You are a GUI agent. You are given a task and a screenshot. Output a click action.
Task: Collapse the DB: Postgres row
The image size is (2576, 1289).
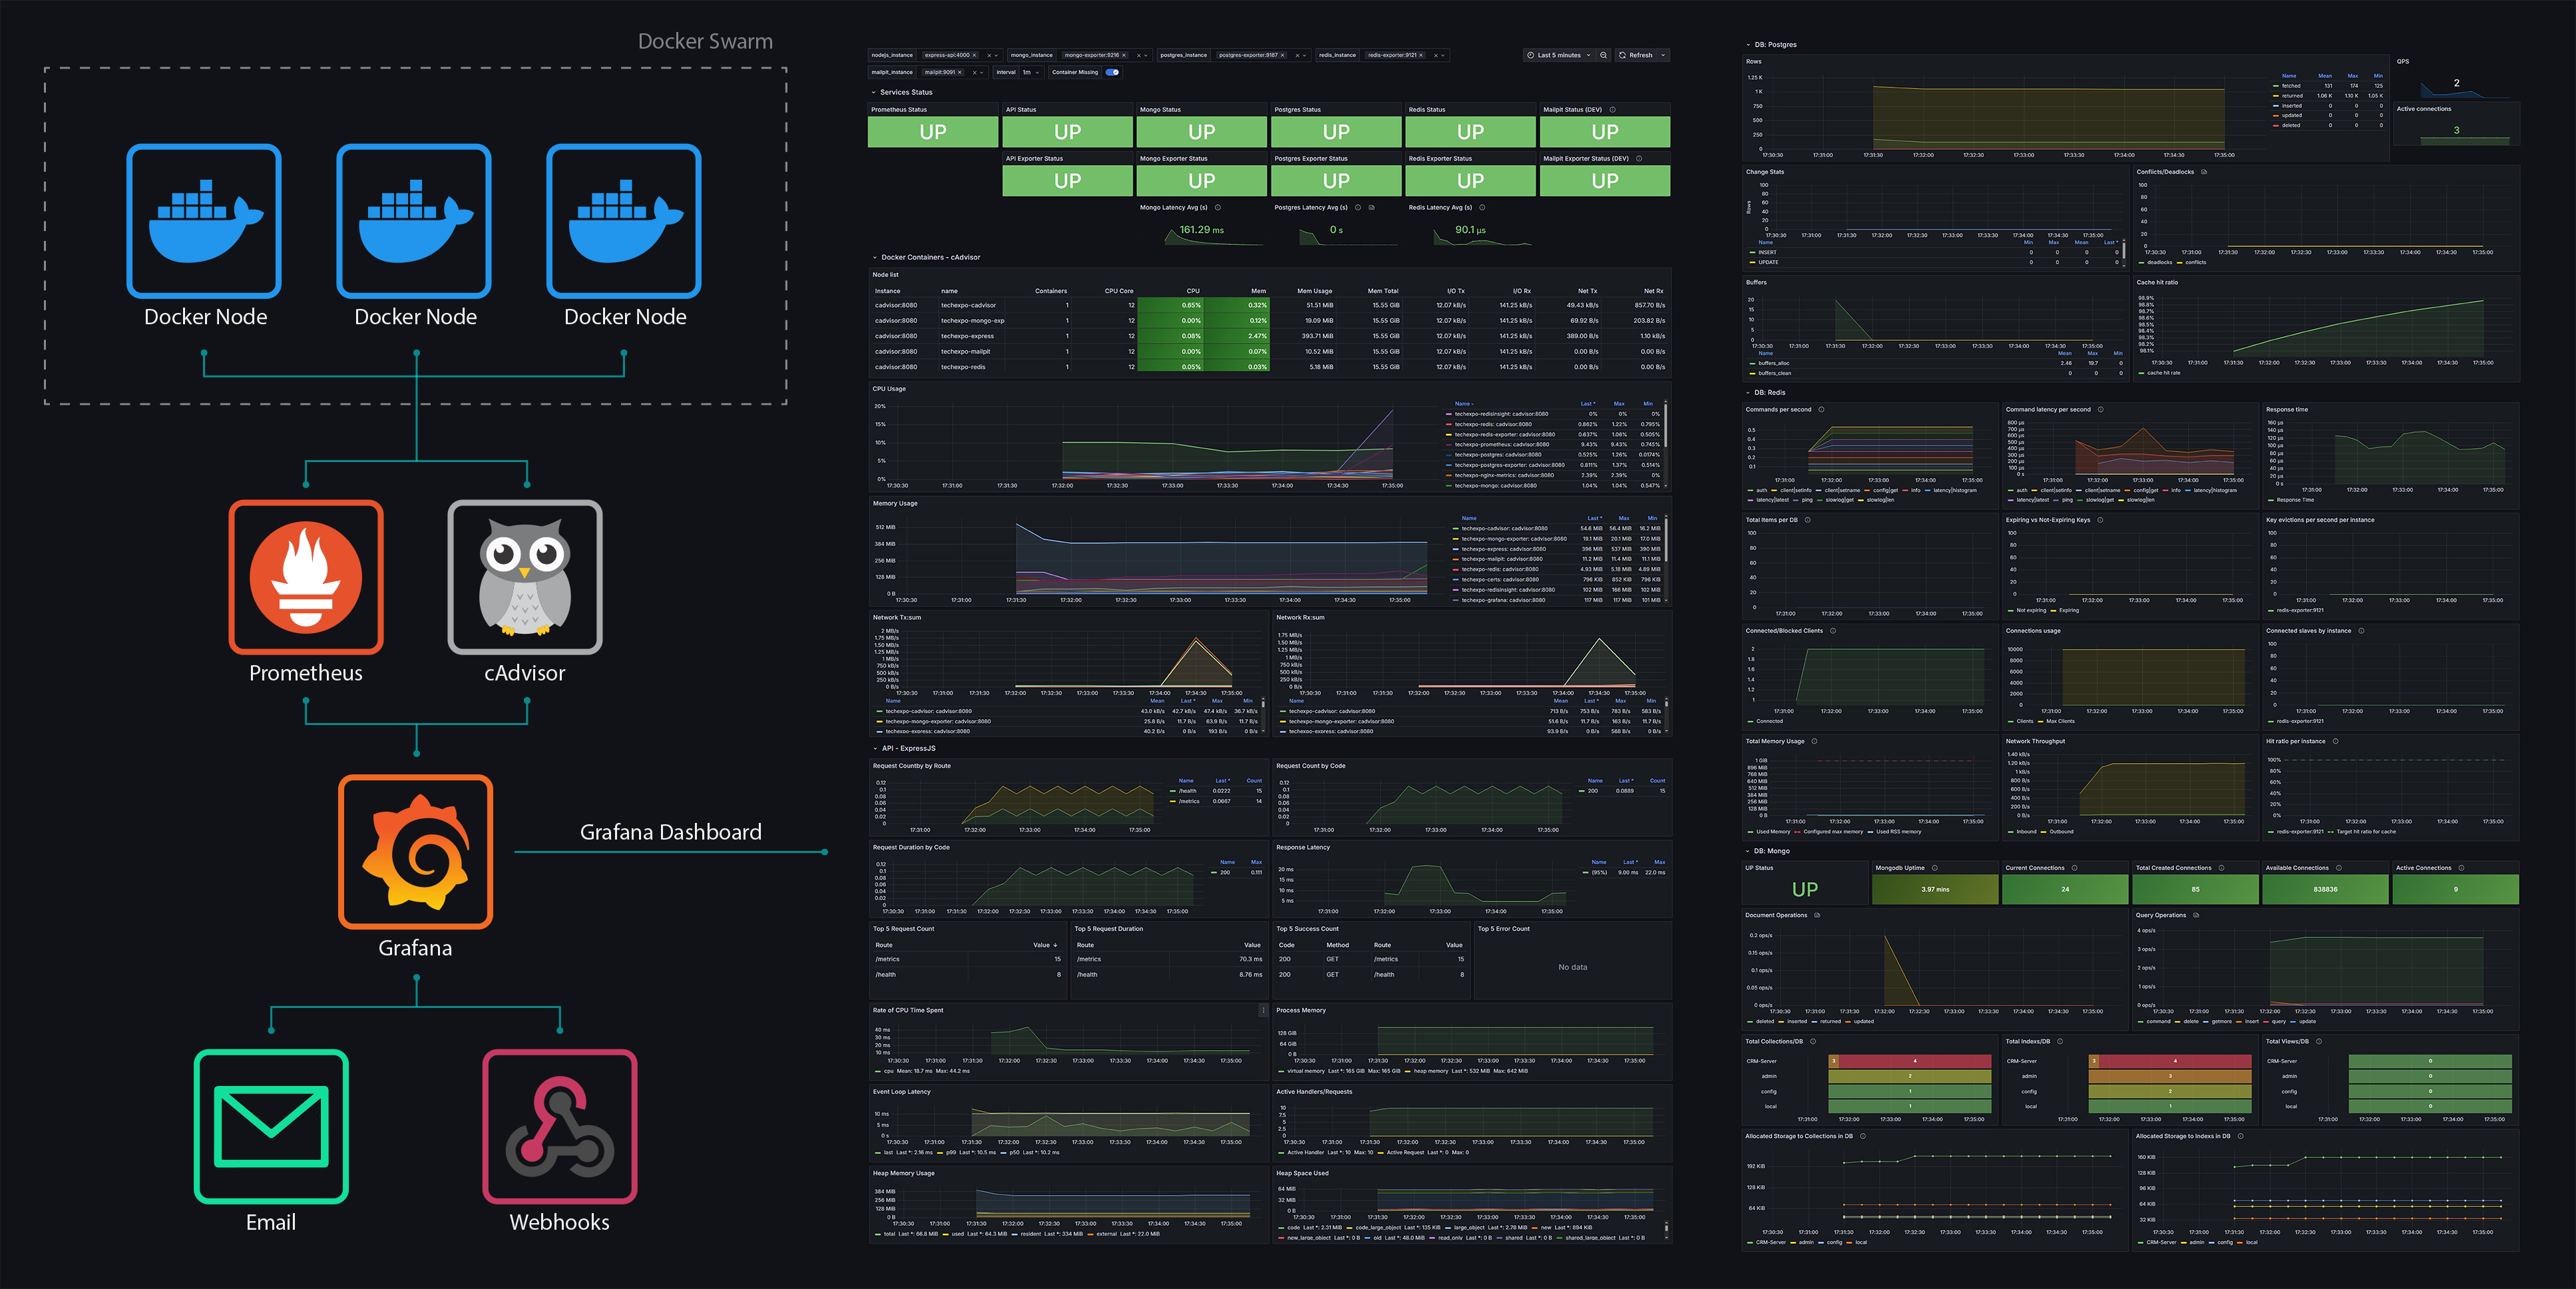1748,45
